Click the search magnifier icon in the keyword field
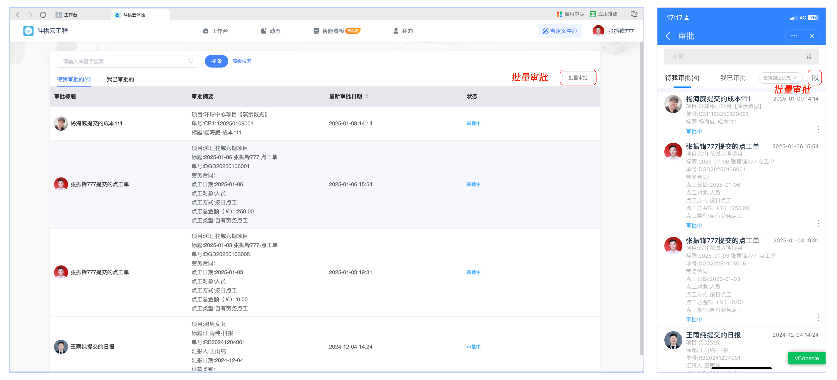 (191, 61)
